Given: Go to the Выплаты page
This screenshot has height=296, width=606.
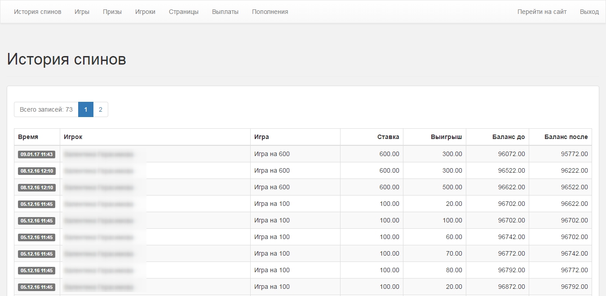Looking at the screenshot, I should click(x=225, y=12).
